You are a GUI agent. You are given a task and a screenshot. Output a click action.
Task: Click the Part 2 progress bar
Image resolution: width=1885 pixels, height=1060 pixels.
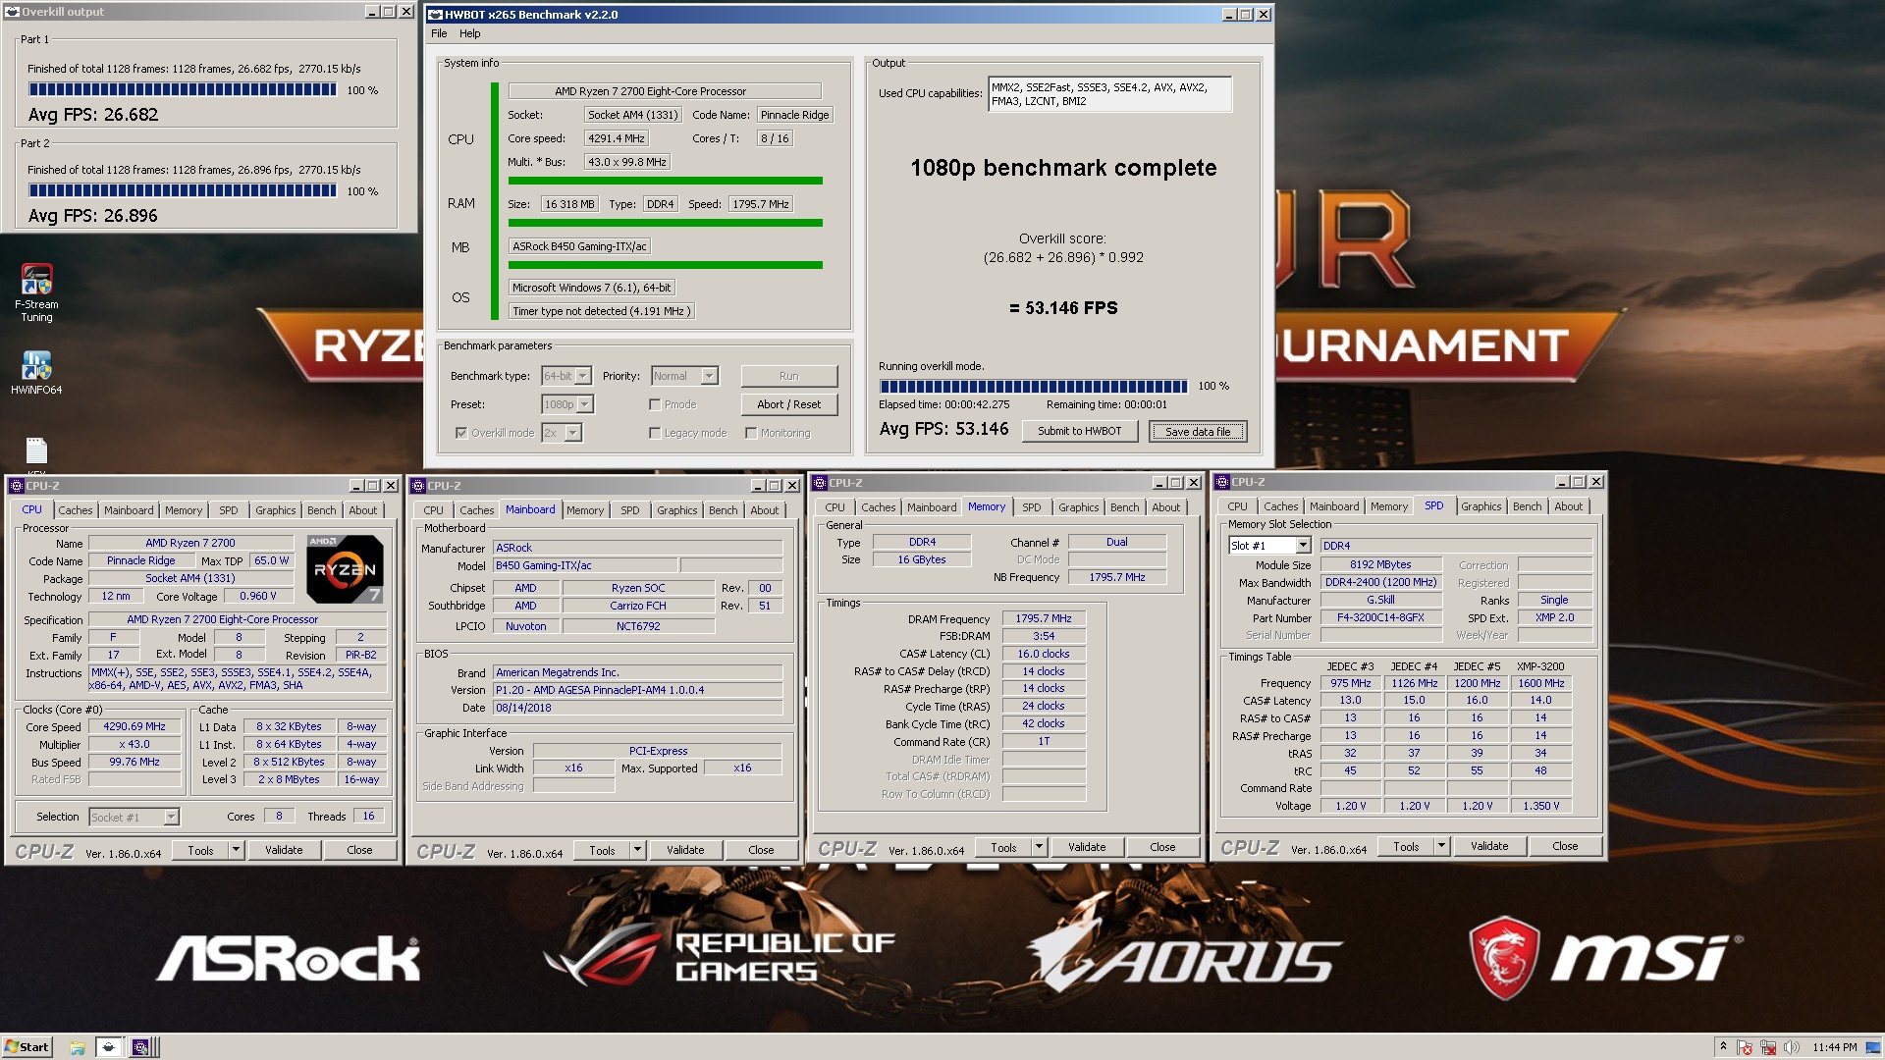tap(183, 191)
